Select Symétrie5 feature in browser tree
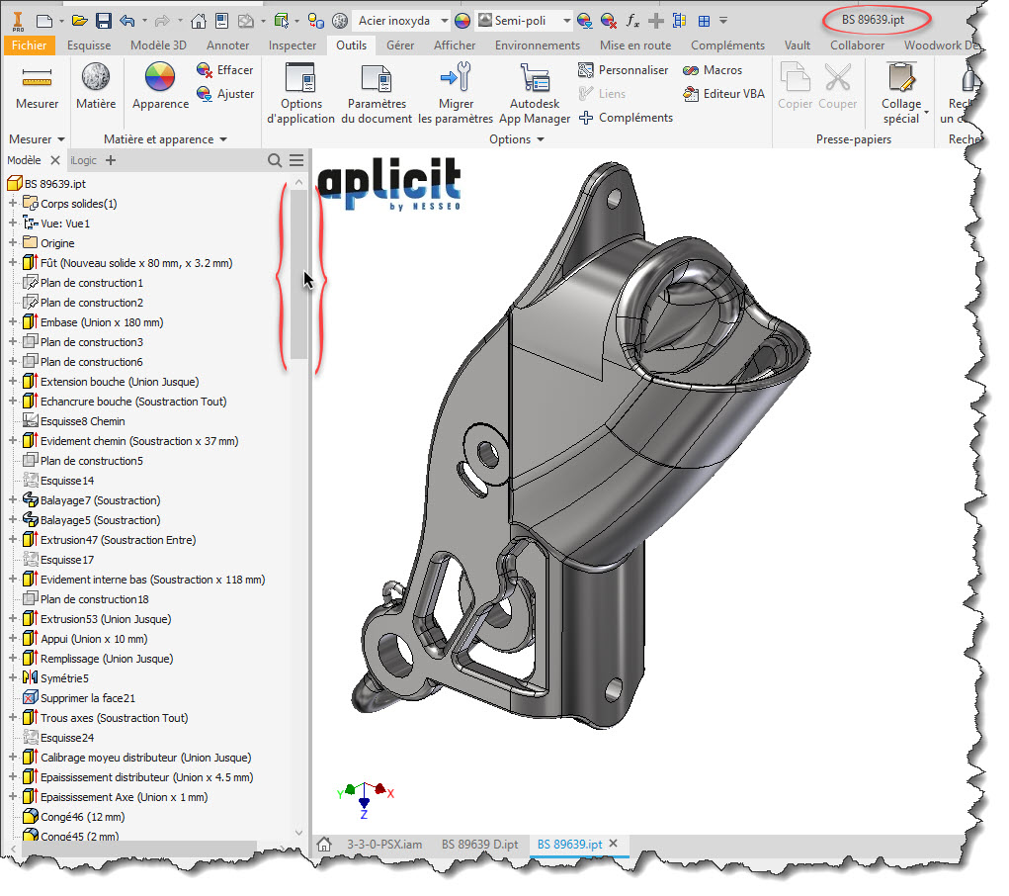Viewport: 1009px width, 896px height. coord(64,678)
